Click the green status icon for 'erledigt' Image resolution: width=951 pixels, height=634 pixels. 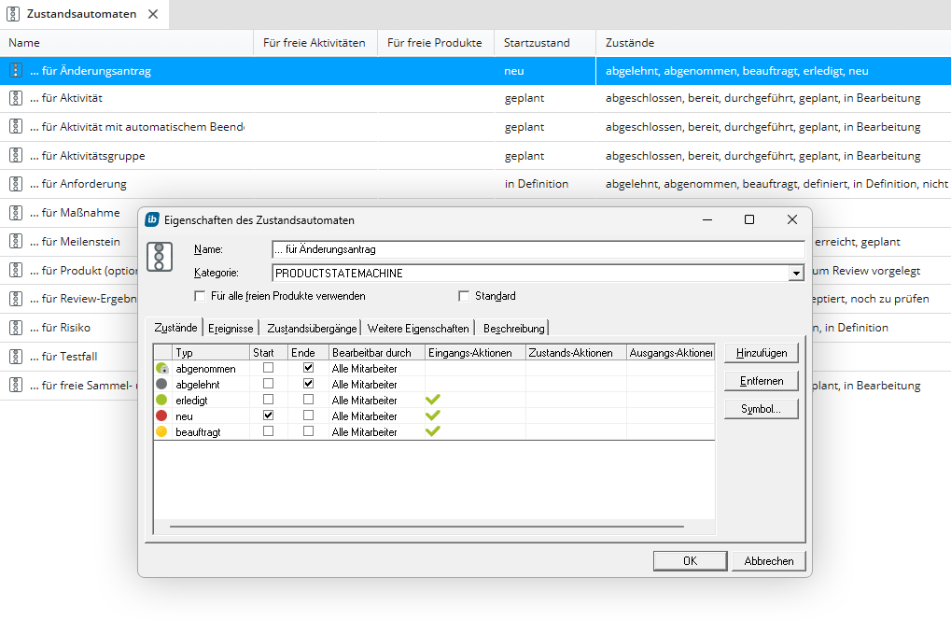coord(162,400)
